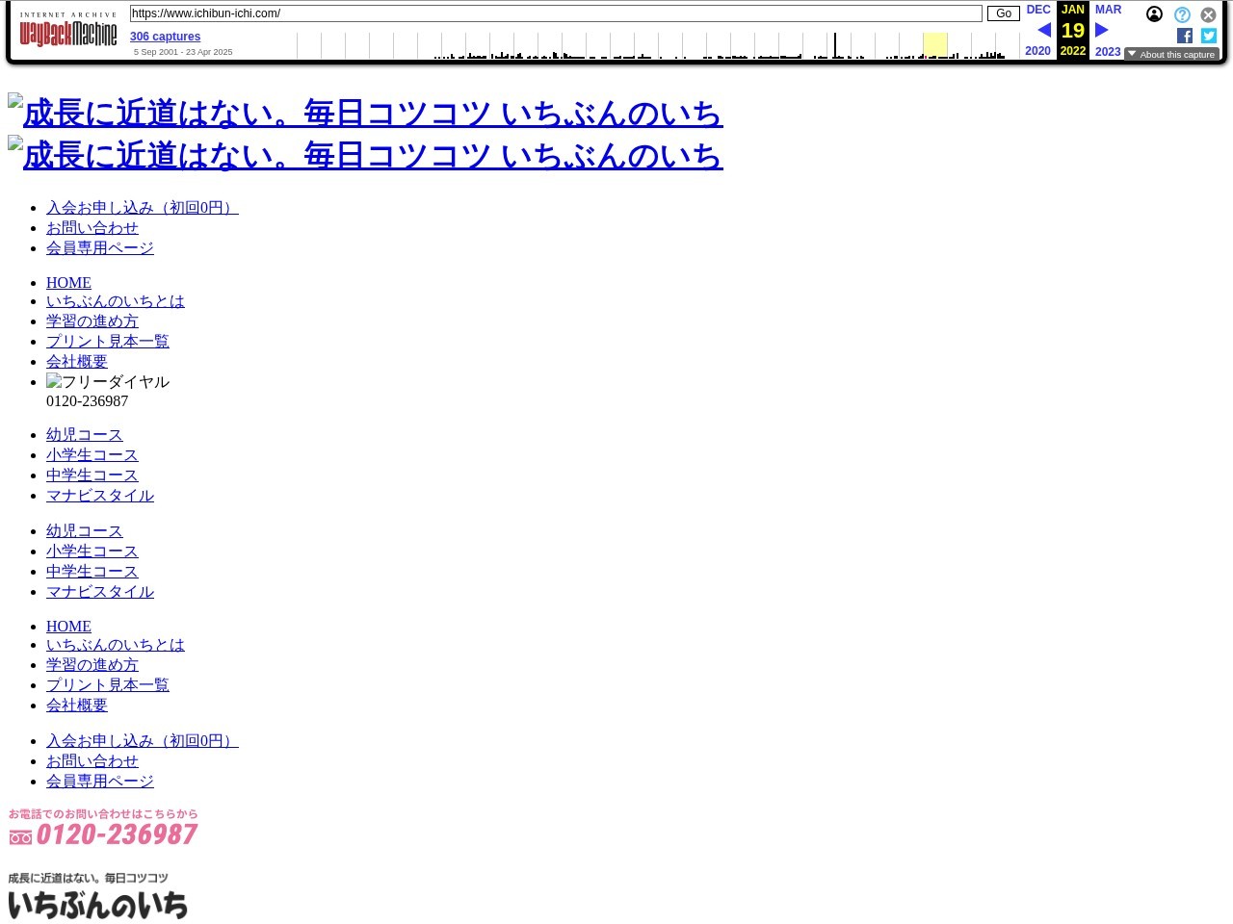Share capture on Twitter

1209,36
